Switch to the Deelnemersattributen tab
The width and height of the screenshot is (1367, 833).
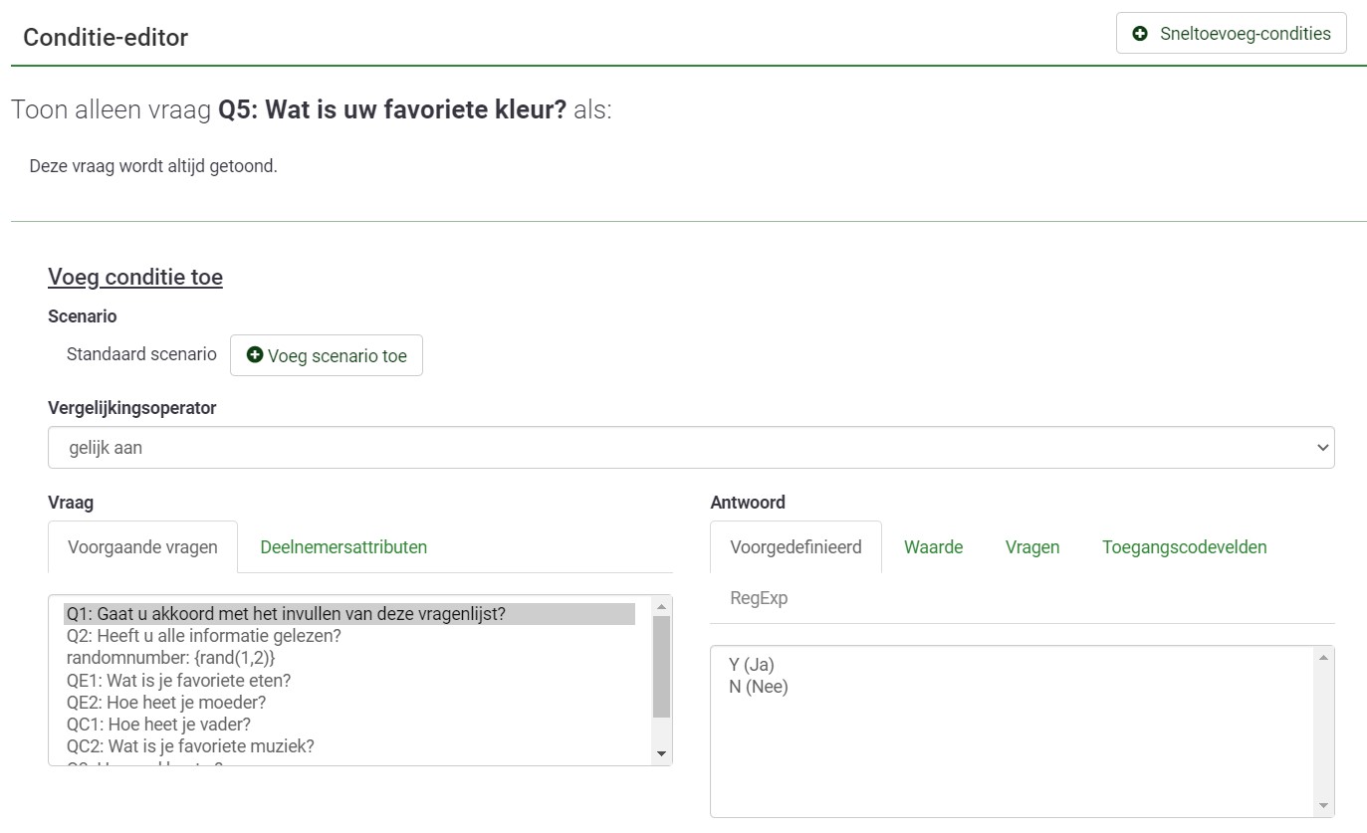coord(343,546)
